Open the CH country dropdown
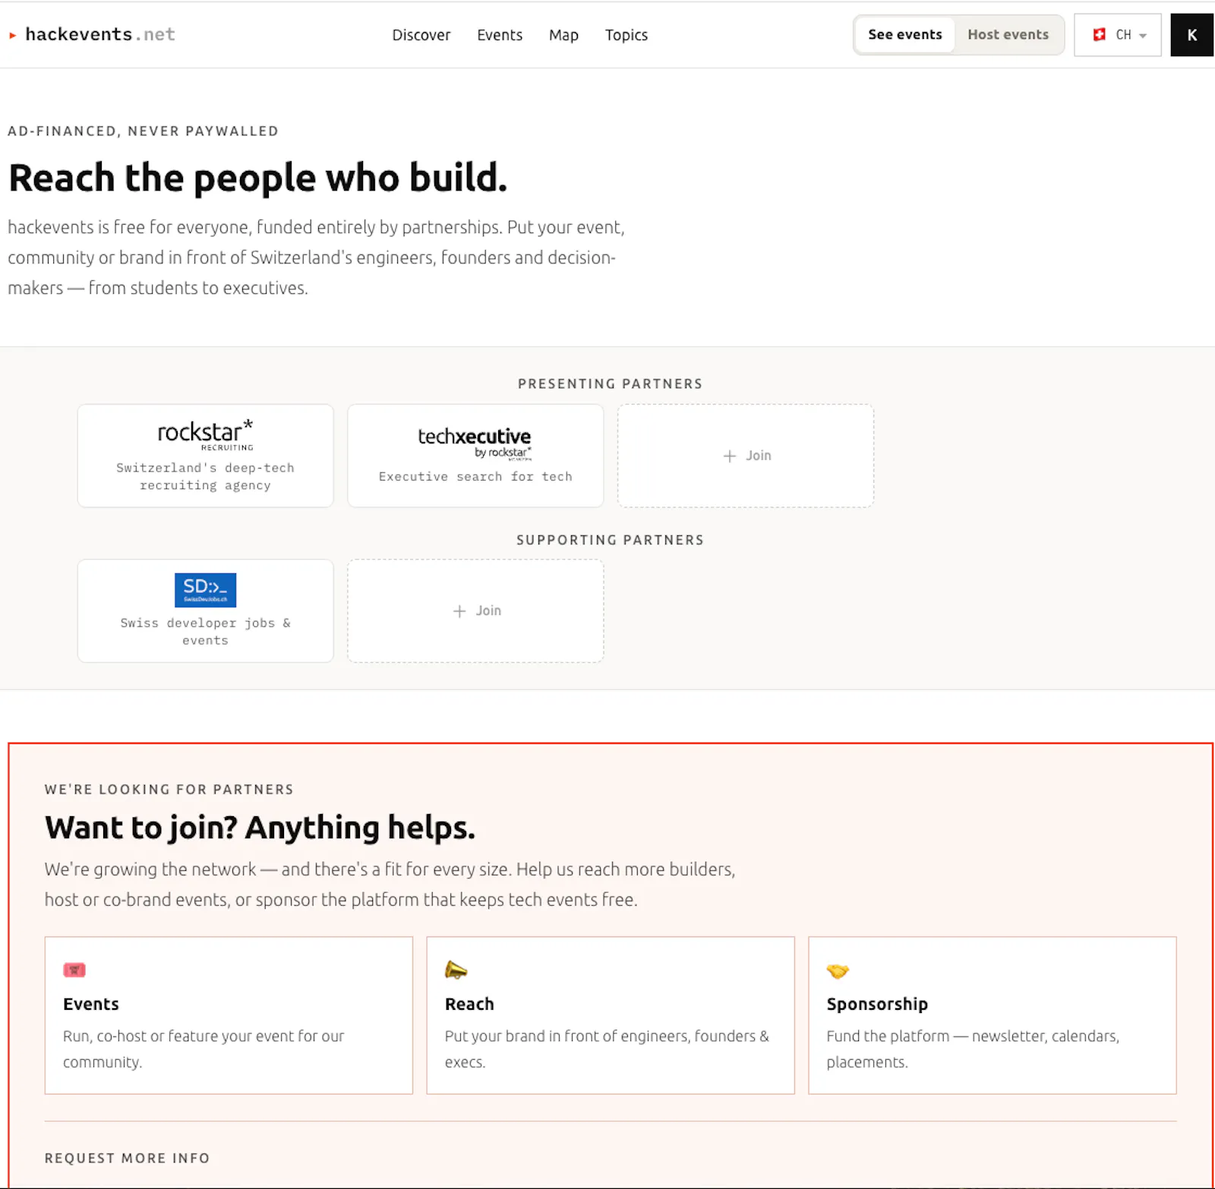The height and width of the screenshot is (1189, 1215). point(1118,35)
